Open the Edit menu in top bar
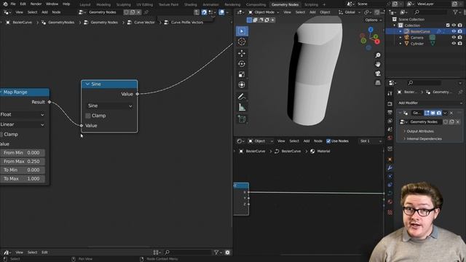The height and width of the screenshot is (262, 466). click(23, 4)
